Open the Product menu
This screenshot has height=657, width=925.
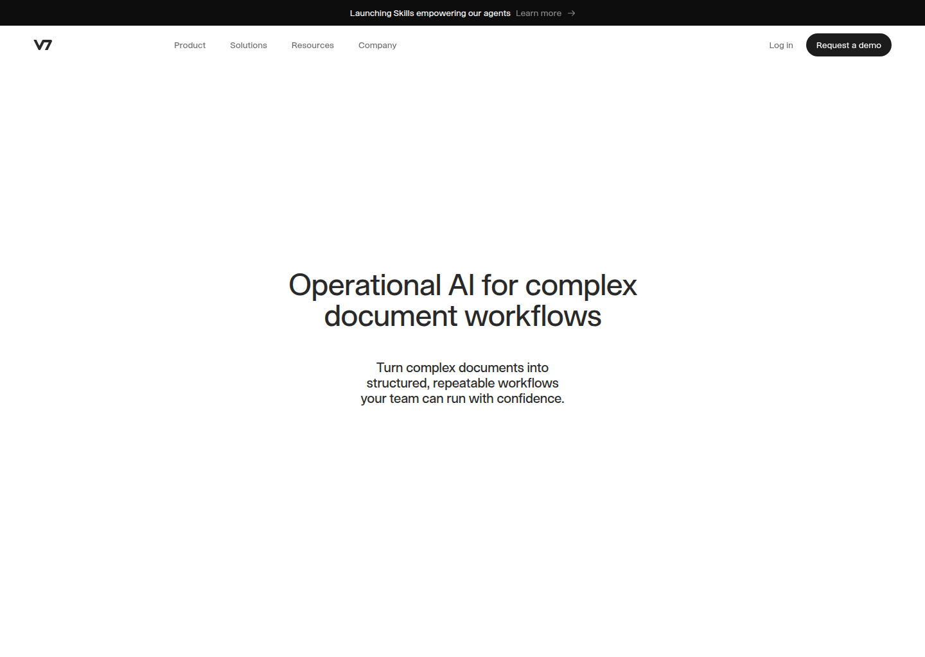189,45
